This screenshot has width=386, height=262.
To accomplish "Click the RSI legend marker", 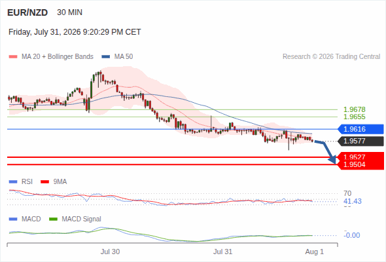I will pos(13,182).
